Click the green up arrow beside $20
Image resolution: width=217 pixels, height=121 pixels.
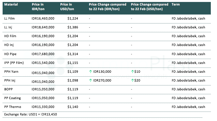coord(132,80)
